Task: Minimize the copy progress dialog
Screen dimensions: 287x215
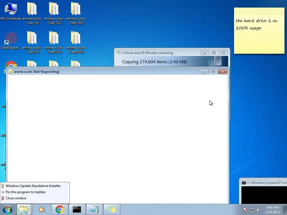Action: pos(205,53)
